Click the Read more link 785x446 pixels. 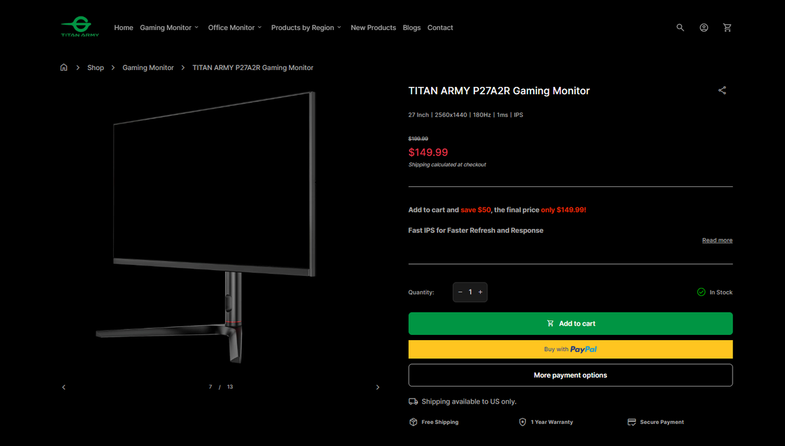[x=717, y=240]
